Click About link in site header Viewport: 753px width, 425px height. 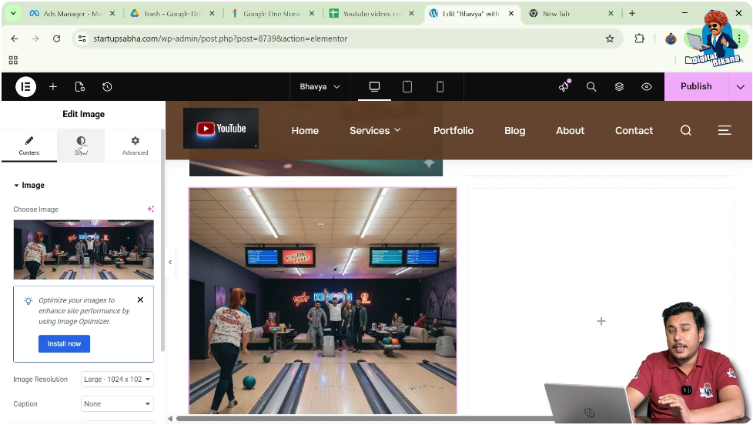tap(570, 131)
